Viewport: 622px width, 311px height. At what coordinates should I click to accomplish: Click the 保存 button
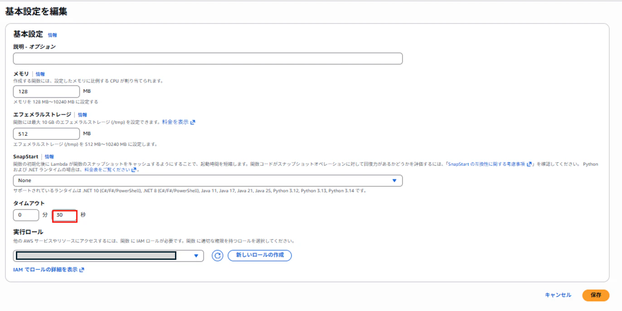coord(596,295)
